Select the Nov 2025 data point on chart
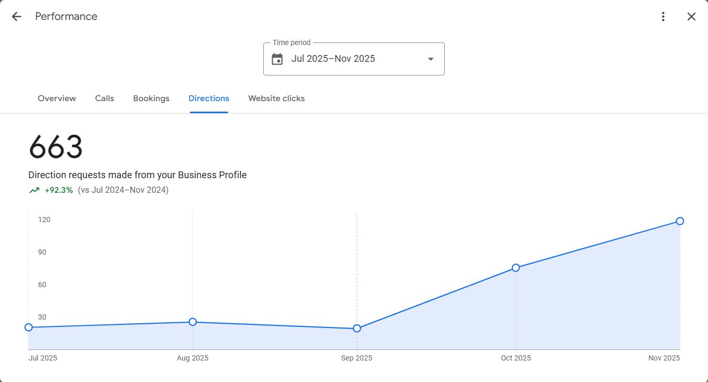The image size is (708, 382). 680,221
